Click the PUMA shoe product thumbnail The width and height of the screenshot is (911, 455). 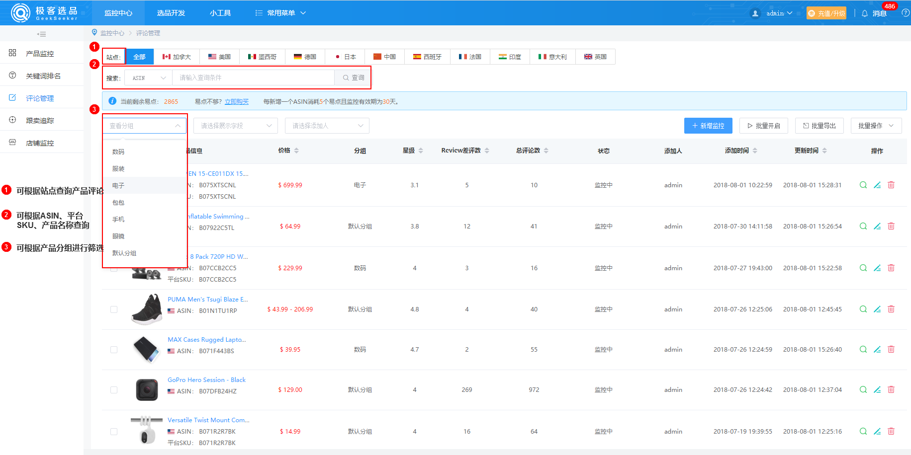(x=147, y=309)
